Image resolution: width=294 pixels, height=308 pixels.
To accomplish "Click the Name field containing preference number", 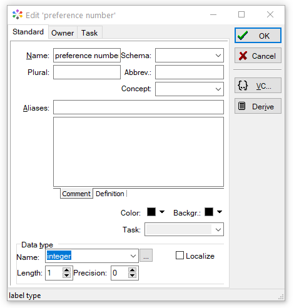I will [87, 56].
